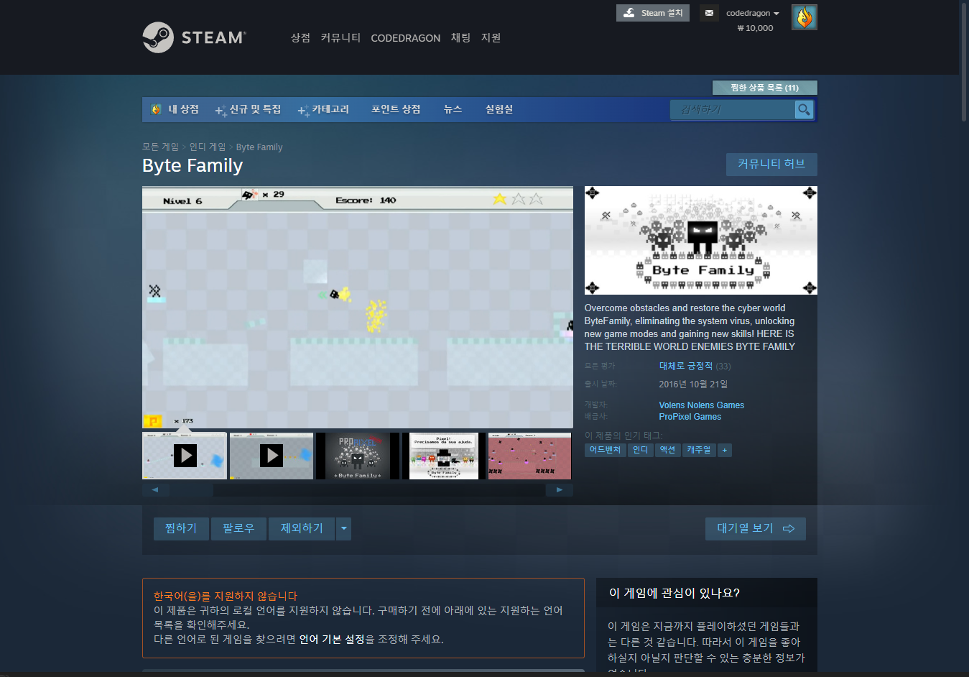
Task: Open the 포인트 상점 tab
Action: (x=395, y=109)
